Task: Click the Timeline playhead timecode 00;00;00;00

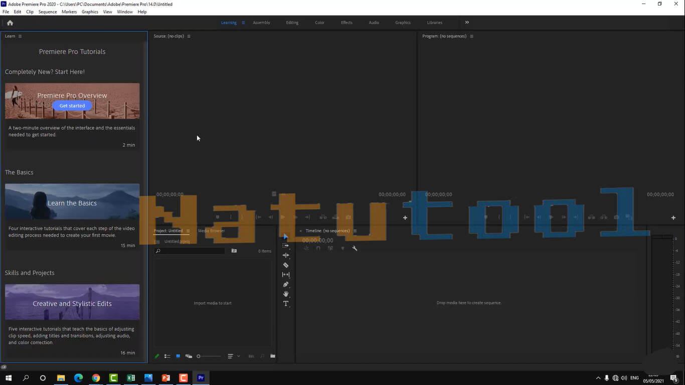Action: [318, 241]
